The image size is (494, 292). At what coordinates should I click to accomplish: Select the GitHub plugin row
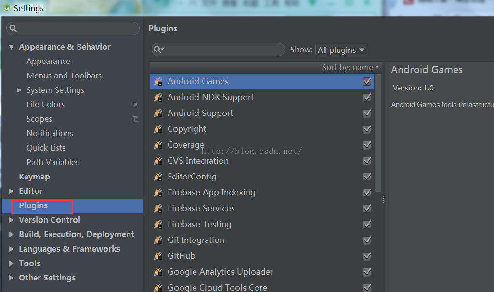tap(262, 256)
